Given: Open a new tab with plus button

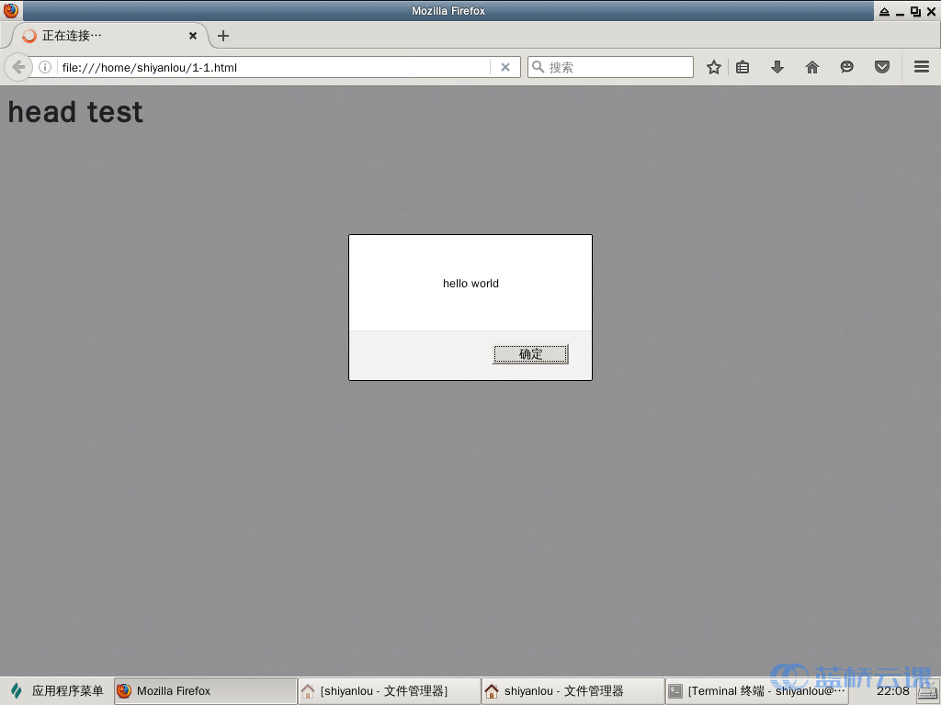Looking at the screenshot, I should 223,36.
